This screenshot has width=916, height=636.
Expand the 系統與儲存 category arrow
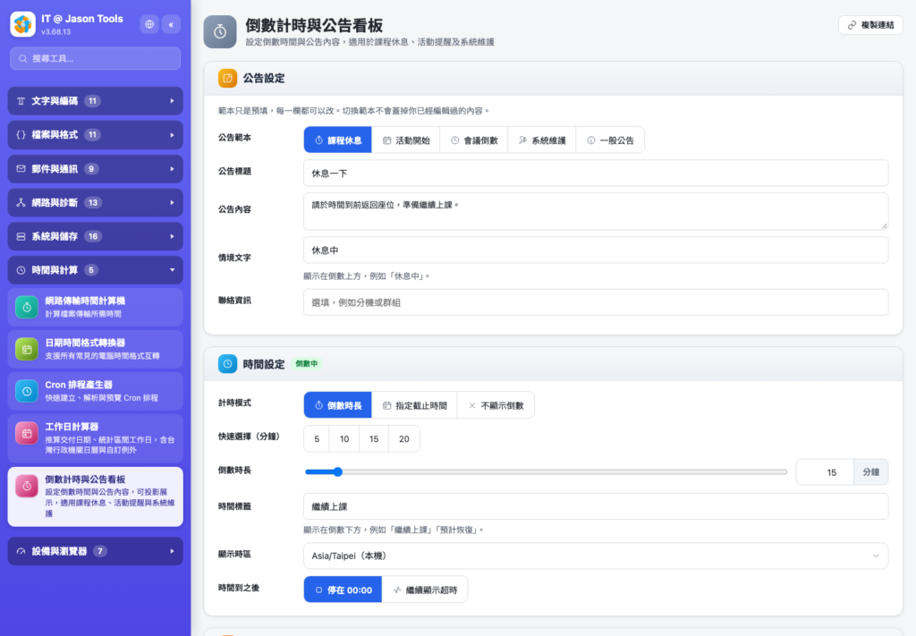[x=172, y=236]
